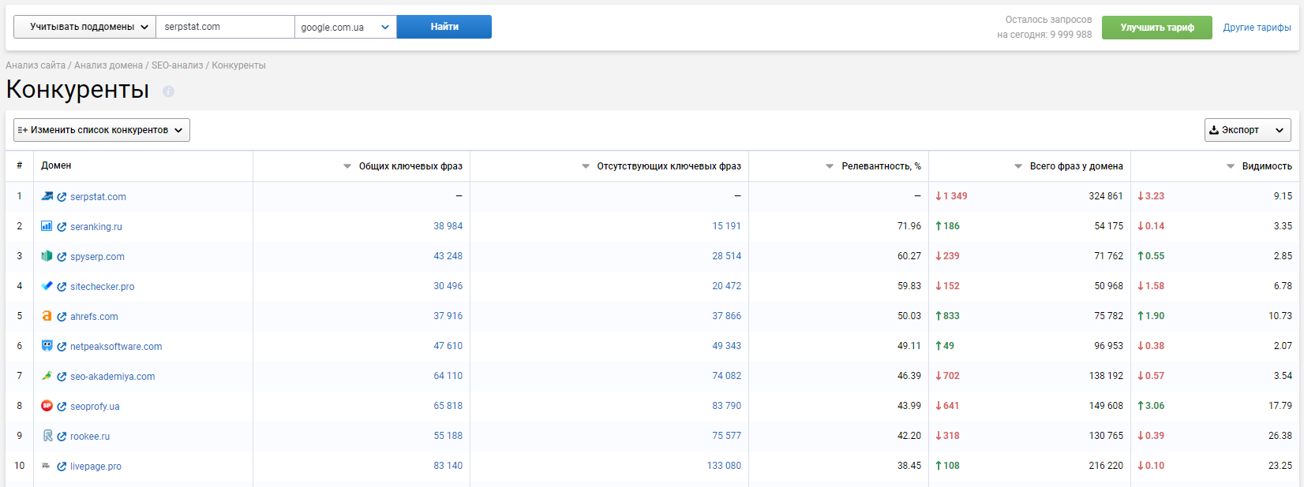Open missing keywords value 133 080
Image resolution: width=1304 pixels, height=487 pixels.
pos(725,466)
